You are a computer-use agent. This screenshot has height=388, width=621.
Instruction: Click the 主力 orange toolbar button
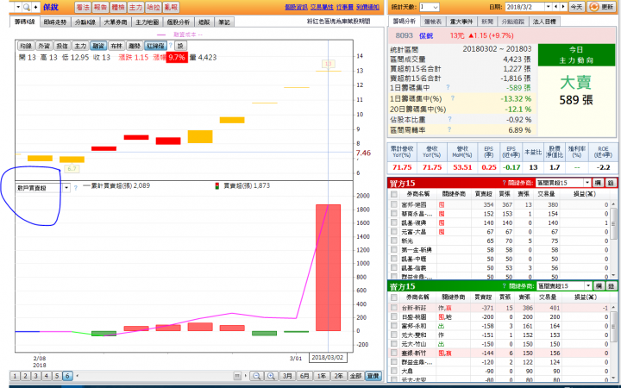point(136,7)
